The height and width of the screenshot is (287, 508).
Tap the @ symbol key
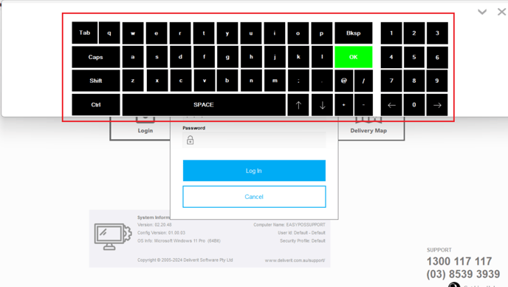[344, 81]
